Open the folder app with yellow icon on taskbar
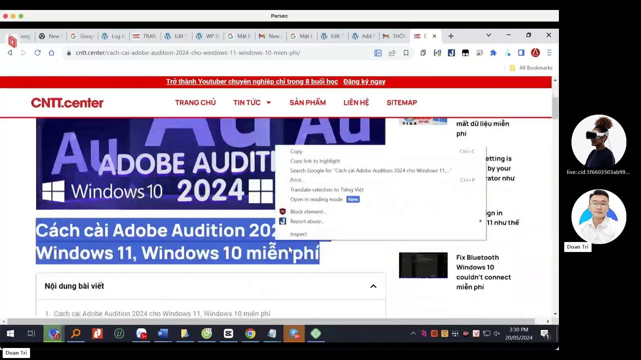The width and height of the screenshot is (641, 360). (x=185, y=333)
